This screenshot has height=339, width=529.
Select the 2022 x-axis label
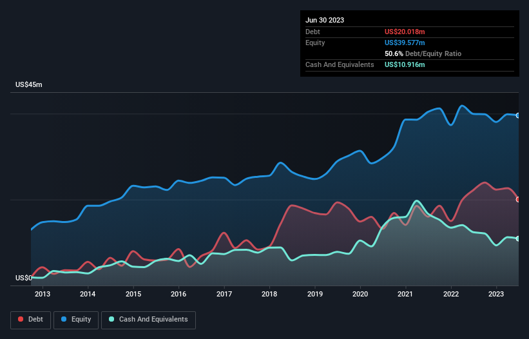(x=451, y=294)
